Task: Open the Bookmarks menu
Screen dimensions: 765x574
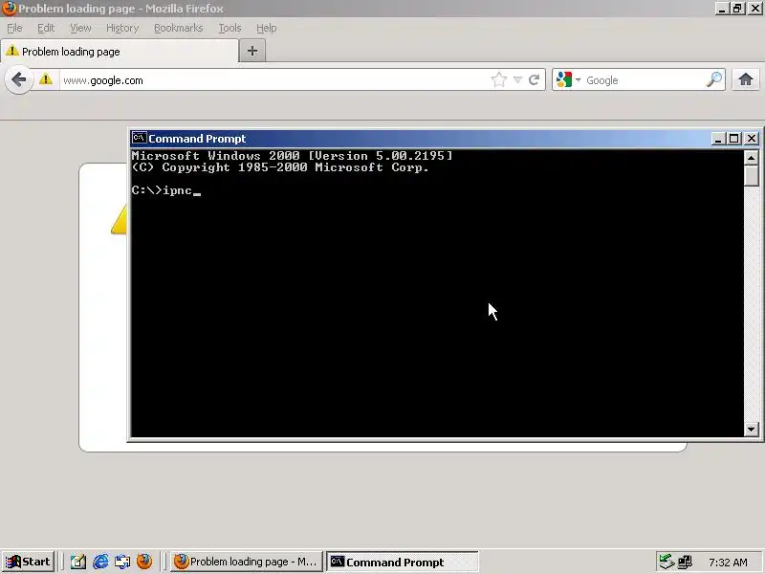Action: [x=178, y=29]
